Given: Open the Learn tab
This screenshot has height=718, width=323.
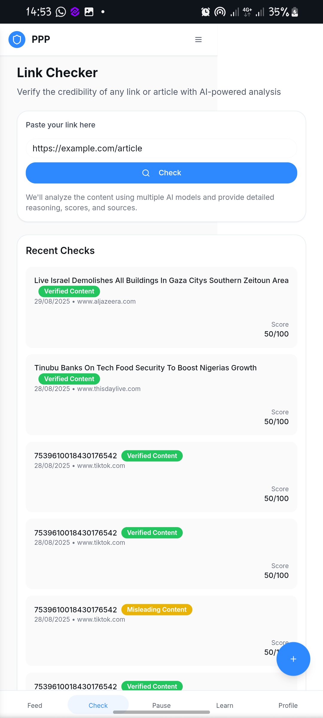Looking at the screenshot, I should pos(225,705).
